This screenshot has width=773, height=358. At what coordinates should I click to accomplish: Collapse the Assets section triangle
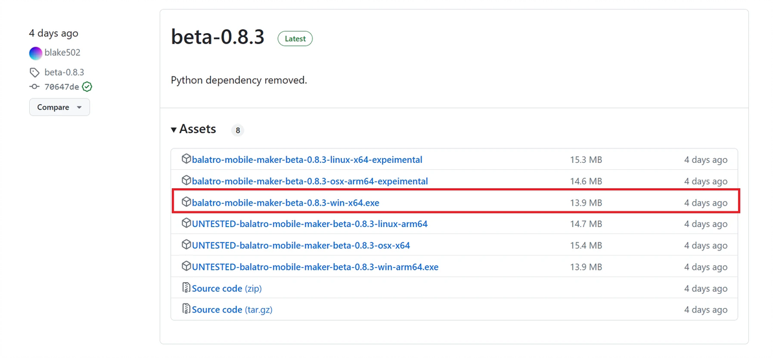click(174, 130)
